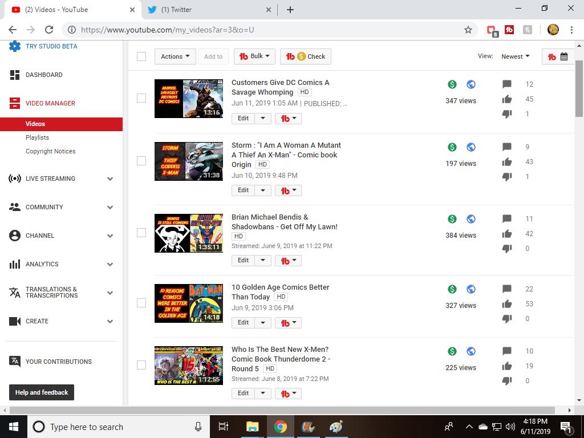Open the Windows Start menu
Viewport: 584px width, 438px height.
point(14,427)
